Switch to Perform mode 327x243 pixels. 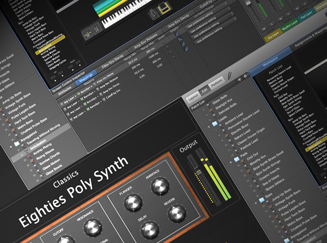[216, 83]
